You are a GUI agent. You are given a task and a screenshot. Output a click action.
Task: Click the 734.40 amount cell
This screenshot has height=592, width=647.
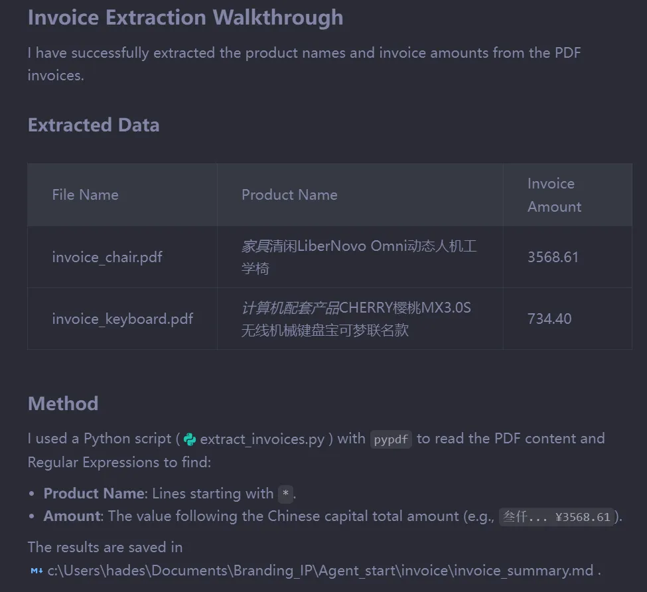tap(549, 319)
